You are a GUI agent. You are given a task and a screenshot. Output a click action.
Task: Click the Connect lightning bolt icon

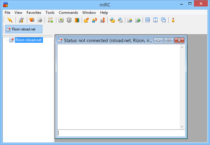click(x=10, y=20)
